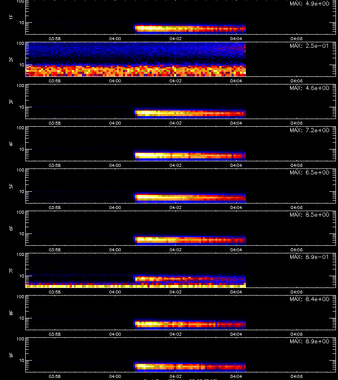This screenshot has width=338, height=380.
Task: Click the "100" y-axis label of panel 9F
Action: 20,339
